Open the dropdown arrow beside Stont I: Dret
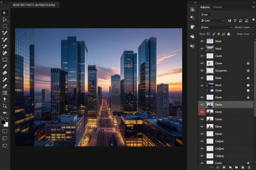256x170 pixels. click(x=253, y=27)
